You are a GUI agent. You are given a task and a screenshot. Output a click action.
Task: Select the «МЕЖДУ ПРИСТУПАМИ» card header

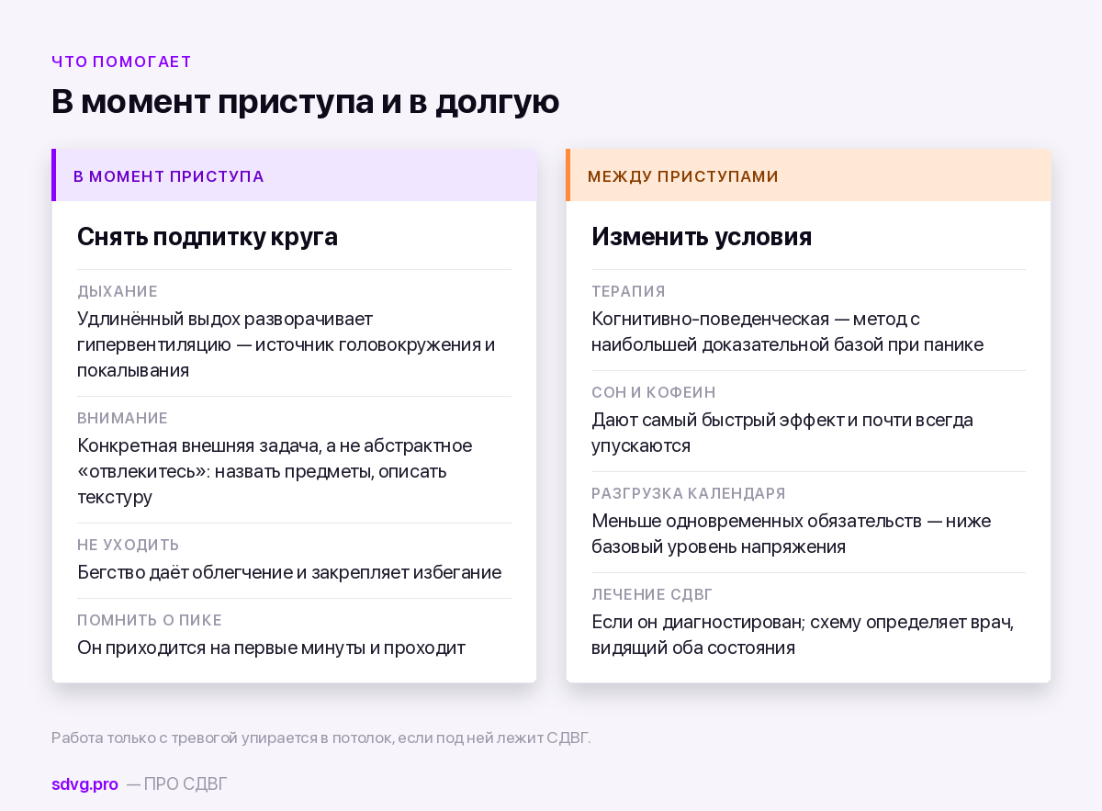coord(808,175)
